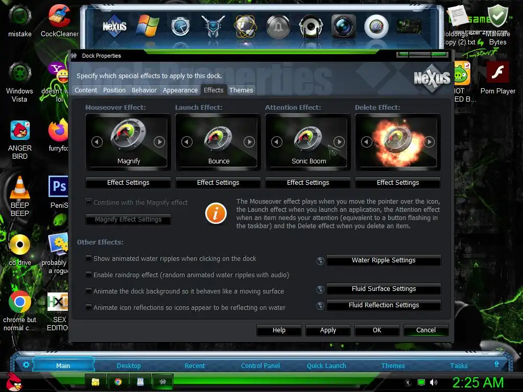The height and width of the screenshot is (392, 523).
Task: Select next Launch effect arrow
Action: [249, 142]
